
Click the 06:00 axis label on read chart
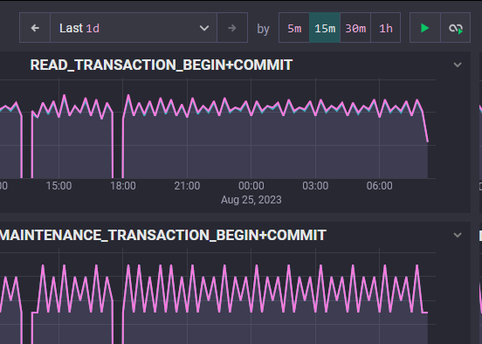379,186
